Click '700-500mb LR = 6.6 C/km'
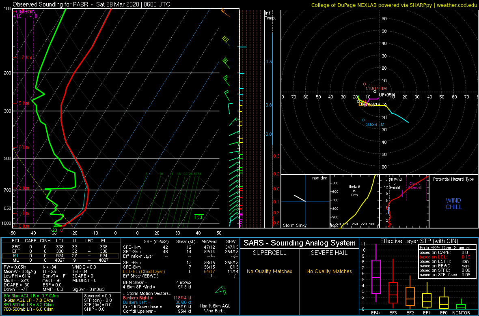 click(x=28, y=309)
